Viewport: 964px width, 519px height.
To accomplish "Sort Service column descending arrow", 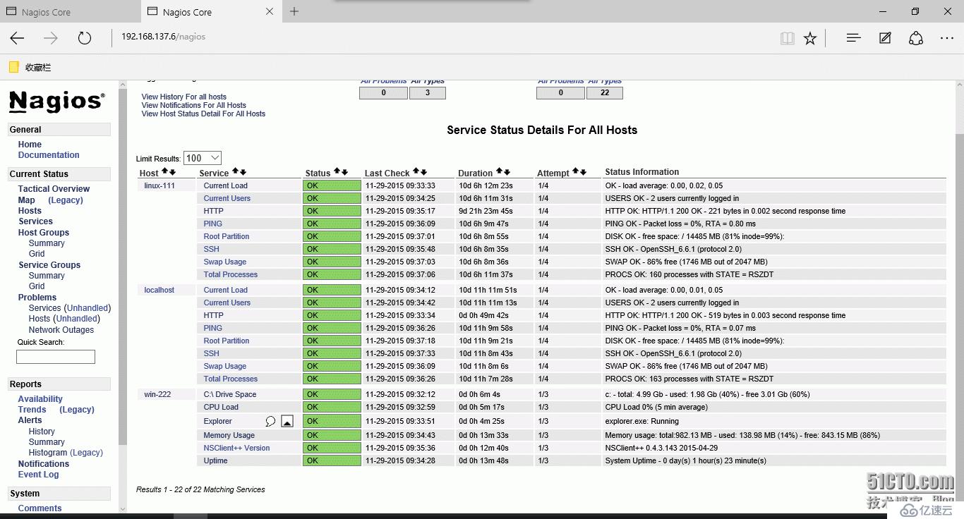I will point(243,171).
